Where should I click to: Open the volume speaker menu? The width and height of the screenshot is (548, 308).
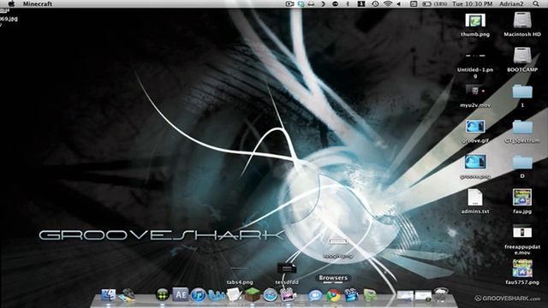[x=399, y=3]
